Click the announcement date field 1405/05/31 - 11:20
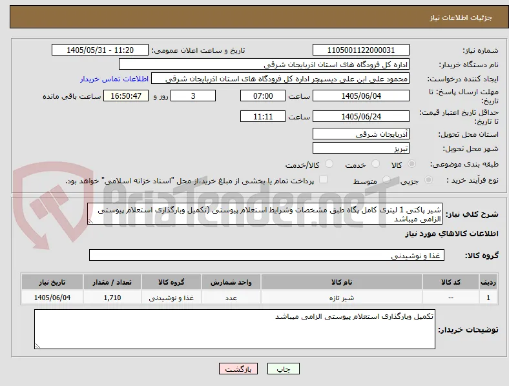 tap(100, 50)
